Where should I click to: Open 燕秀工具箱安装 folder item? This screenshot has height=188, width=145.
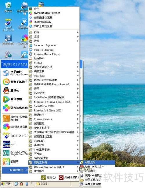(90, 180)
